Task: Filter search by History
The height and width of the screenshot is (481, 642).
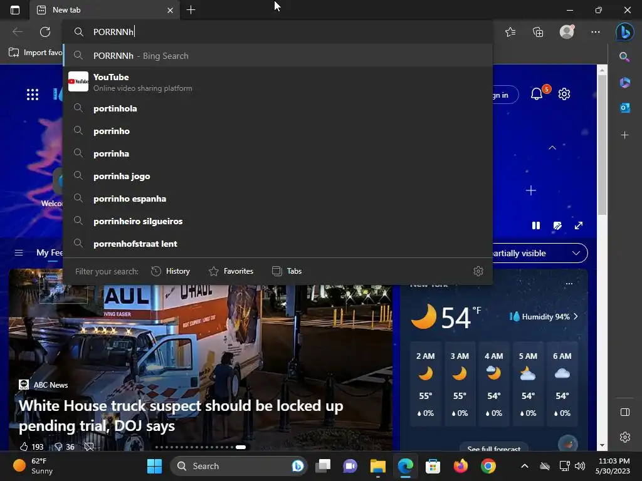Action: (x=171, y=271)
